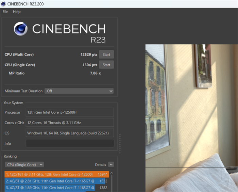
Task: Click the ranking list vertical scrollbar
Action: [112, 184]
